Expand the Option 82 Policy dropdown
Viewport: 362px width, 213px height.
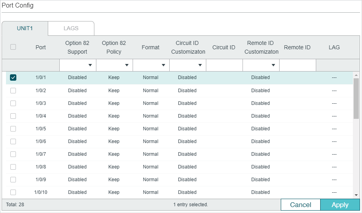[114, 65]
